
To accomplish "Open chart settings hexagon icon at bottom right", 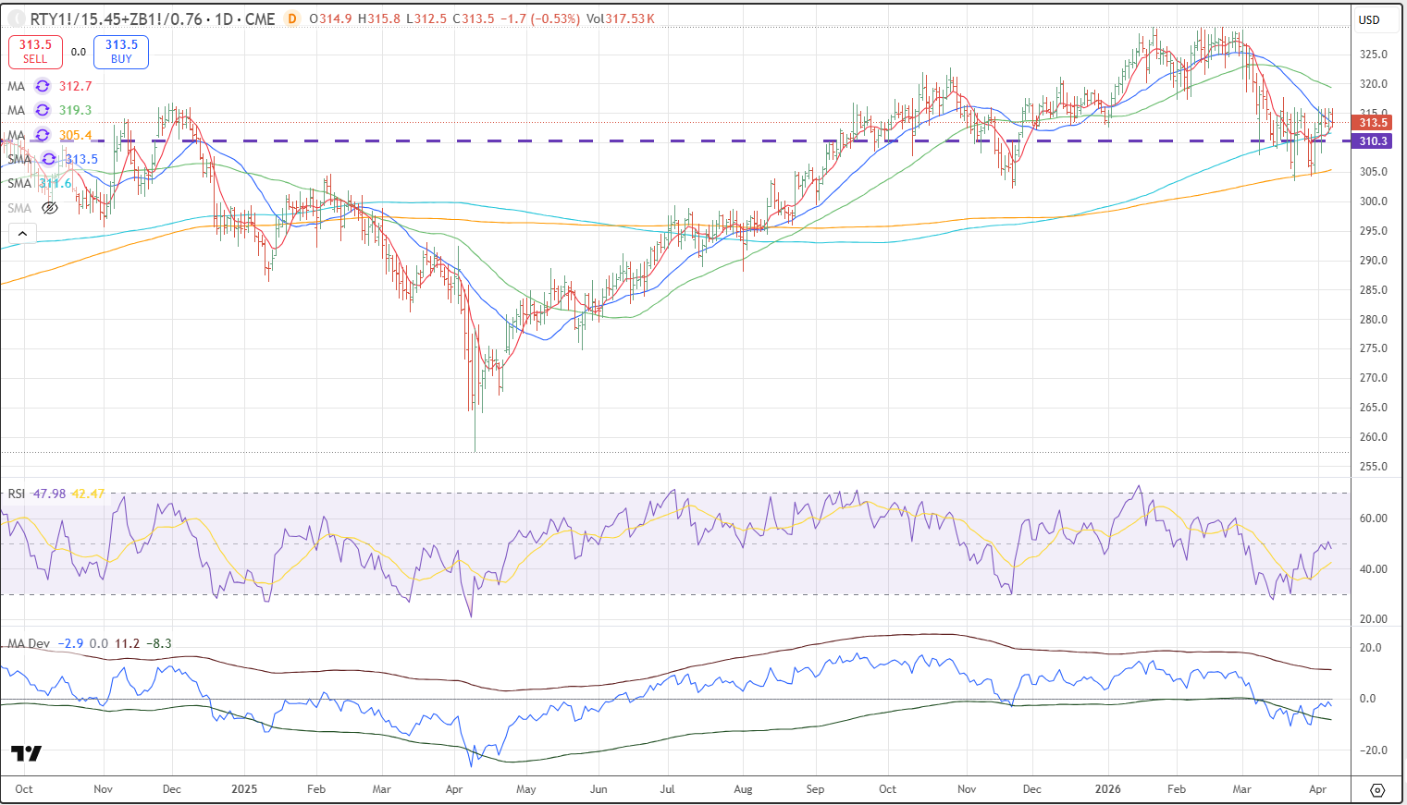I will point(1377,790).
